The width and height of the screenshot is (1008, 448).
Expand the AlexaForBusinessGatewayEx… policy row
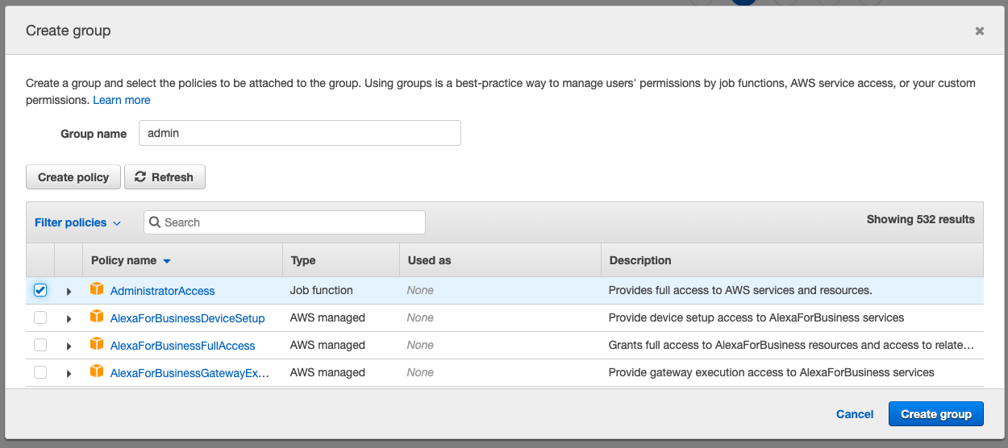click(x=69, y=374)
